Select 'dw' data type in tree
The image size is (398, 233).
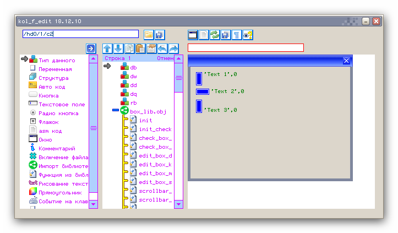tap(133, 77)
